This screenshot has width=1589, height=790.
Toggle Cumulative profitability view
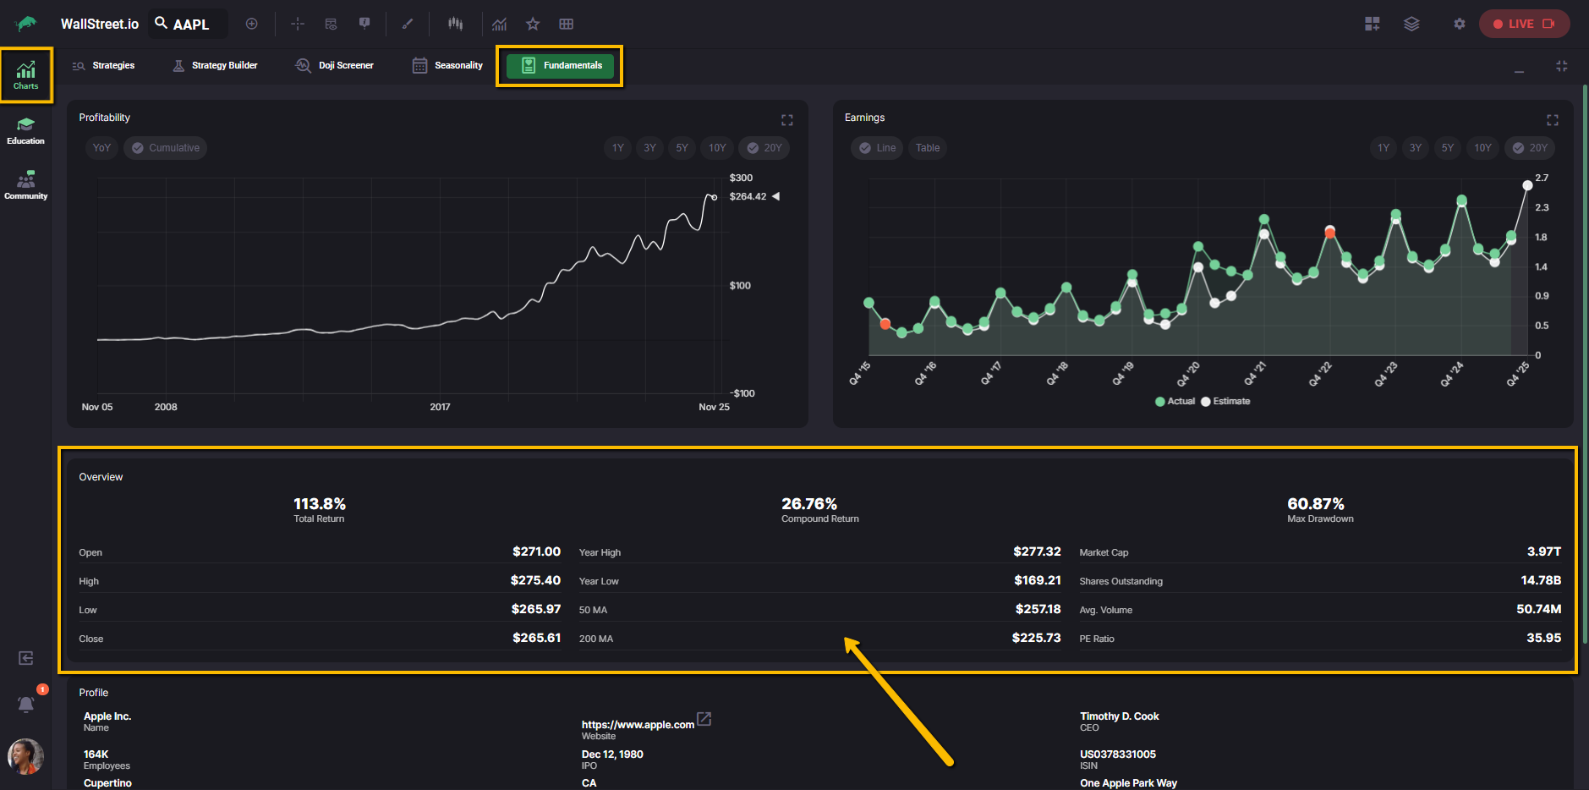coord(166,148)
